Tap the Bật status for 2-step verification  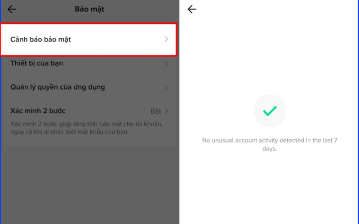coord(156,111)
